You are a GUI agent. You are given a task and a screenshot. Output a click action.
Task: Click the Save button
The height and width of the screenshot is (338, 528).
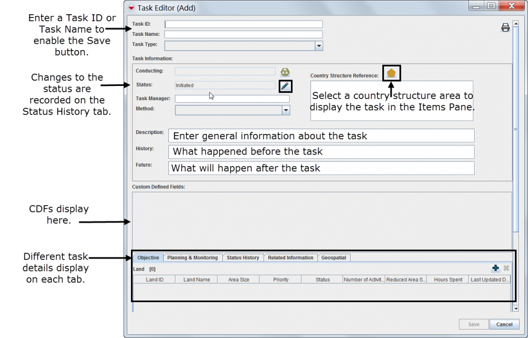[474, 324]
